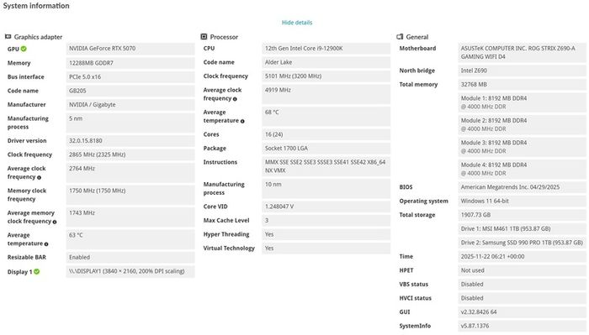Select the 5101 MHz (3200 MHz) value
Screen dimensions: 589x335
326,76
